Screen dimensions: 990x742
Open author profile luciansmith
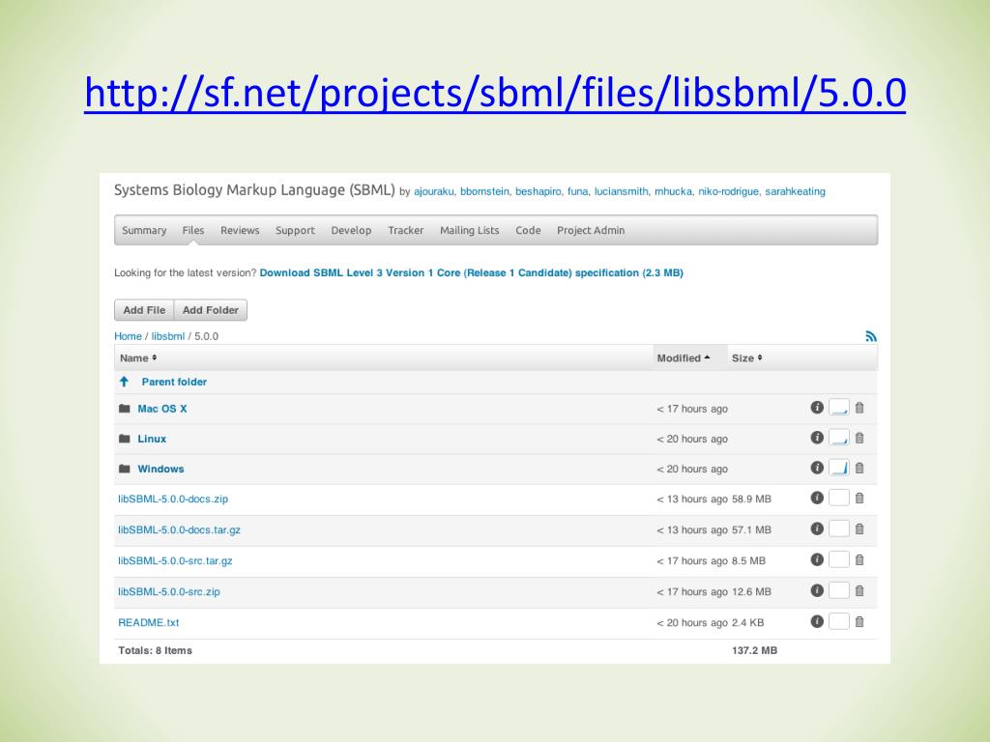coord(621,191)
